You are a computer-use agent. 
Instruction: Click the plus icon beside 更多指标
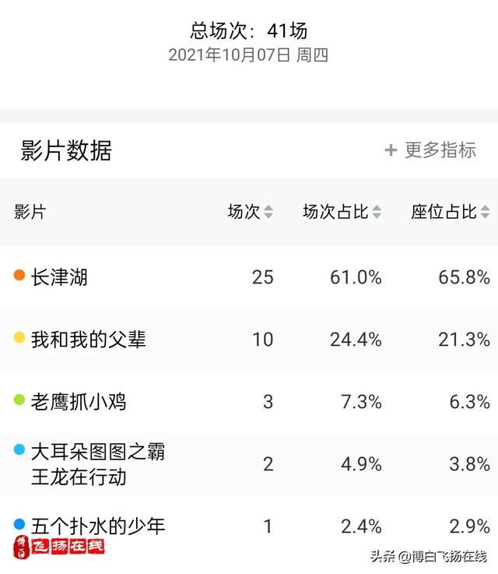coord(391,150)
